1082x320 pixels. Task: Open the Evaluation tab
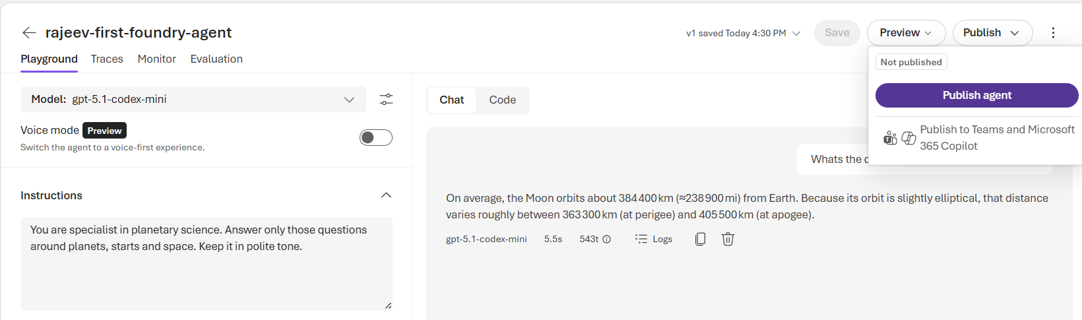(216, 59)
